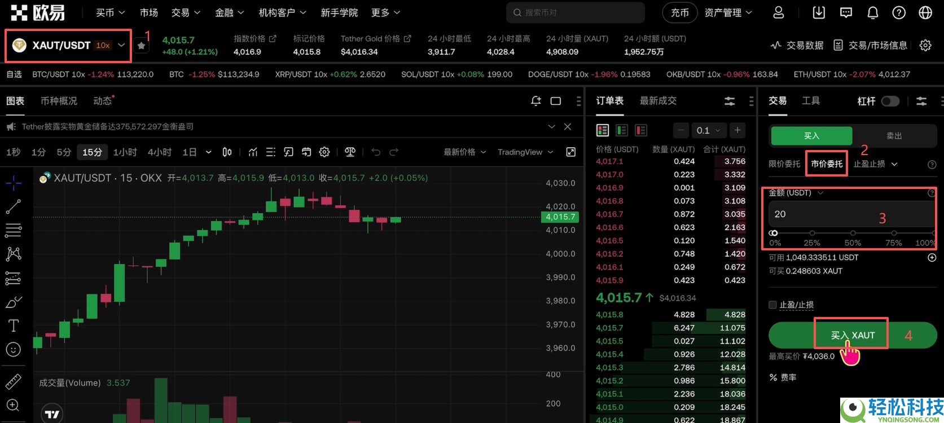Switch to the 最新成交 tab
Viewport: 944px width, 423px height.
click(658, 101)
